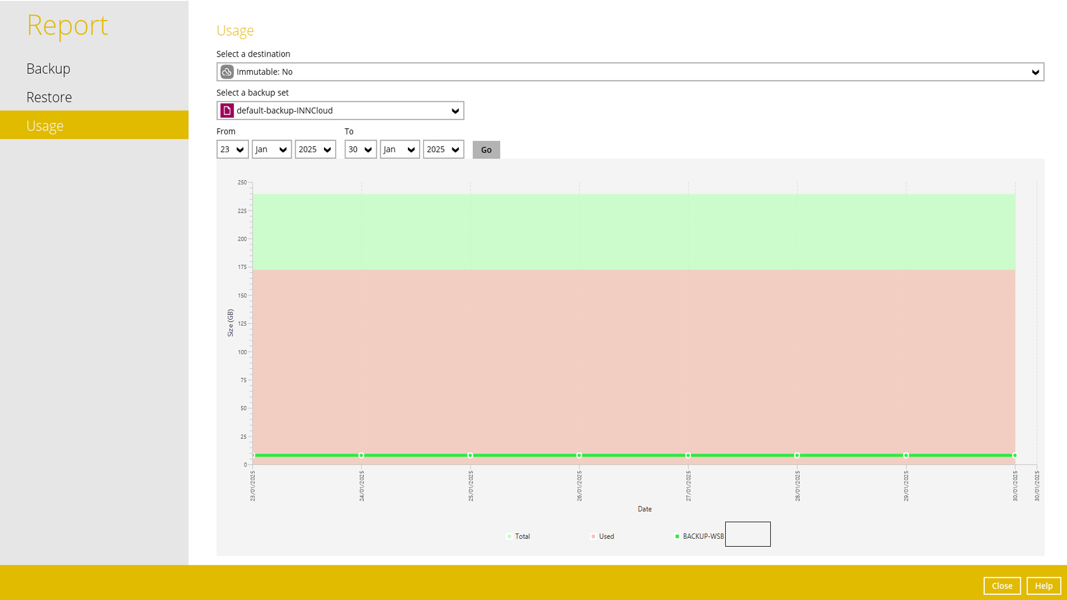Open the From day dropdown showing 23

233,149
